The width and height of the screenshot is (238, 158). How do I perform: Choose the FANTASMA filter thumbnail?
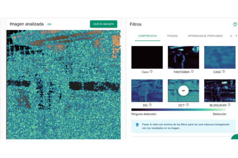click(183, 57)
